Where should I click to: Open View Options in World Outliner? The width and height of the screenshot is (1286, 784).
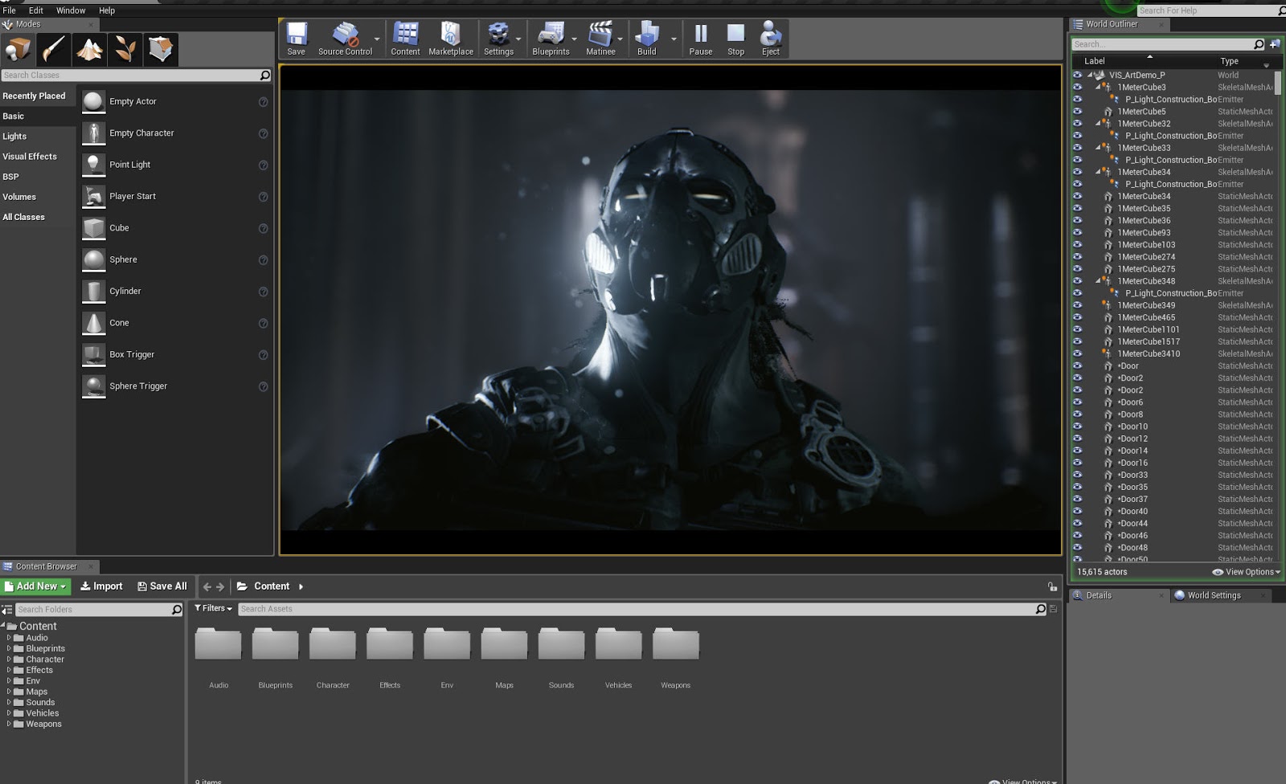1246,571
